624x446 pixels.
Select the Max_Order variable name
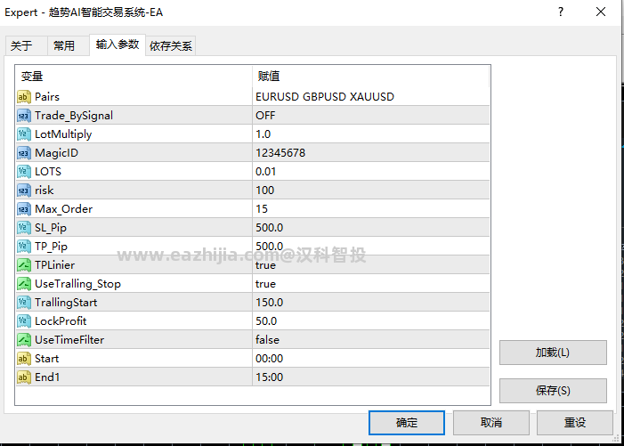click(x=64, y=209)
